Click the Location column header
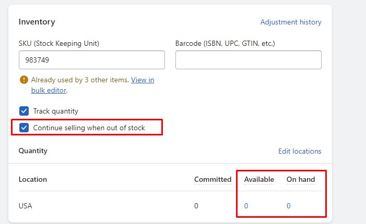 point(33,179)
